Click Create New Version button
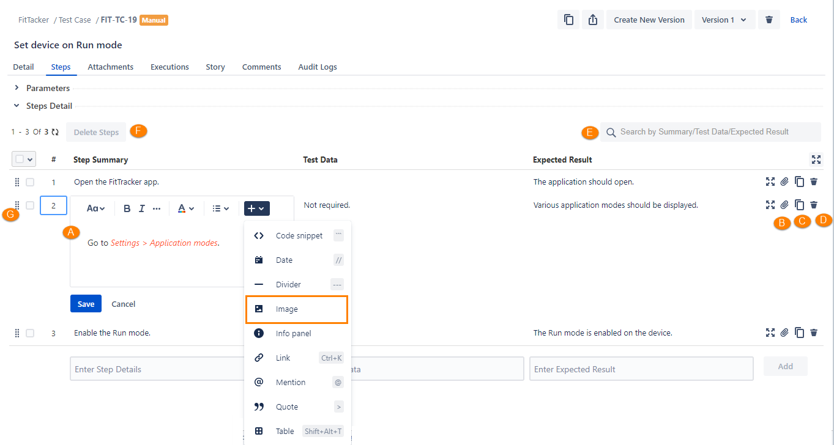Screen dimensions: 834x445 pos(649,20)
